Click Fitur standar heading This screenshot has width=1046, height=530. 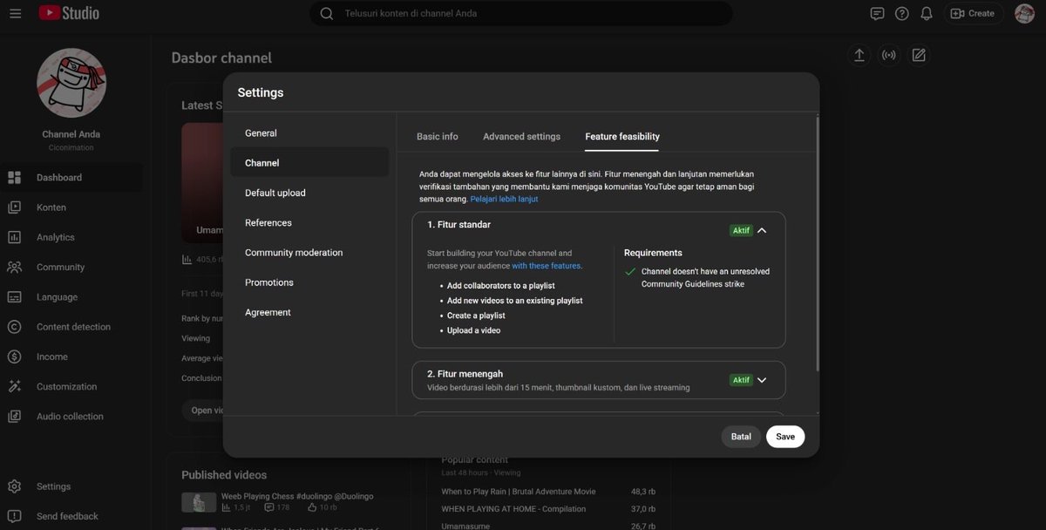pyautogui.click(x=458, y=225)
